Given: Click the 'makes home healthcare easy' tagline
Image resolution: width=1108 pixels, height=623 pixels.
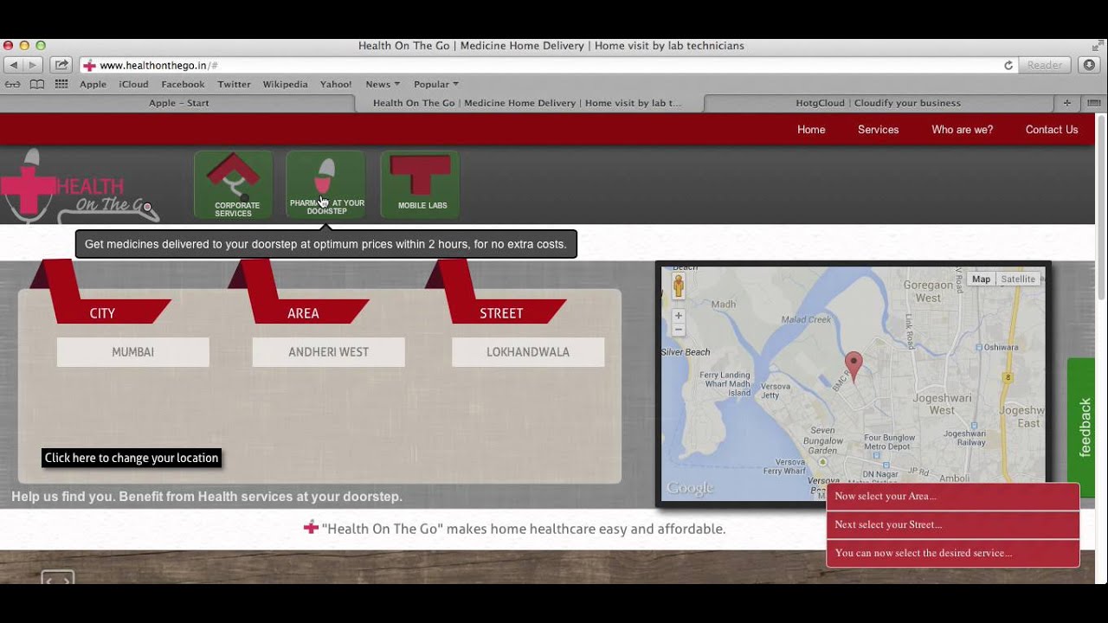Looking at the screenshot, I should (515, 529).
